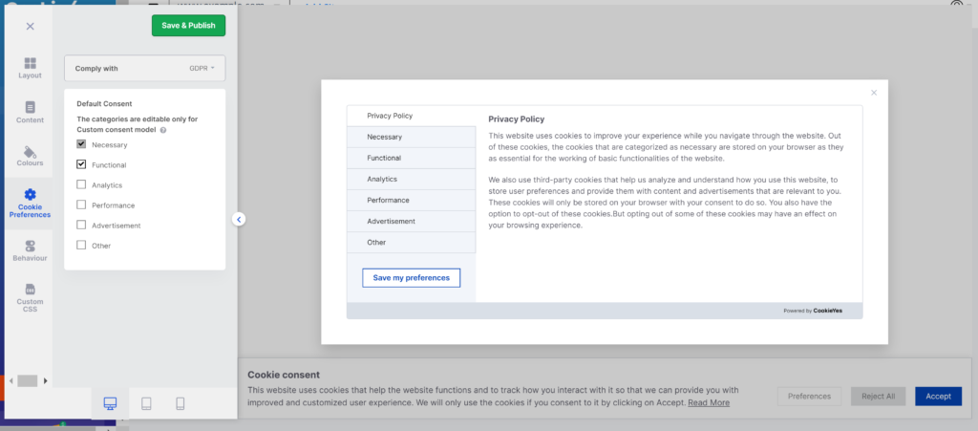Screen dimensions: 978x431
Task: Select the Other tab in popup
Action: (411, 243)
